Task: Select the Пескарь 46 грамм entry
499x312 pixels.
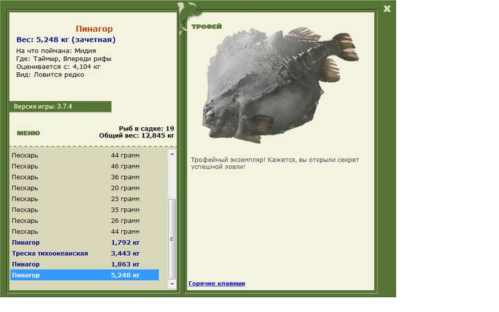Action: click(x=84, y=166)
